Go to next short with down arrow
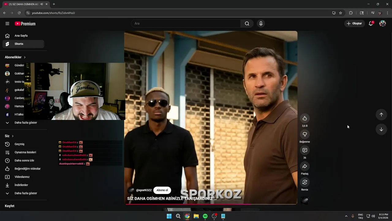 [381, 129]
